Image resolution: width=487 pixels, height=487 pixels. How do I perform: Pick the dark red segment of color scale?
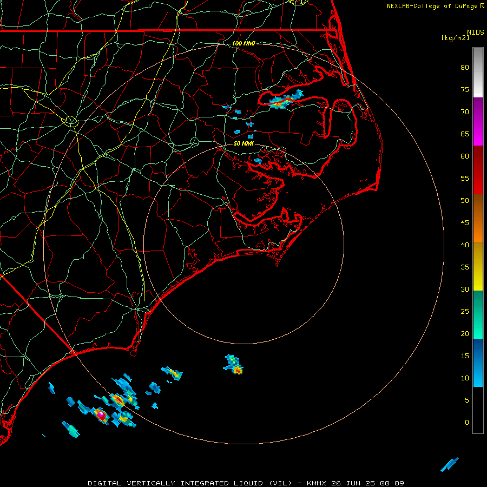click(x=478, y=170)
